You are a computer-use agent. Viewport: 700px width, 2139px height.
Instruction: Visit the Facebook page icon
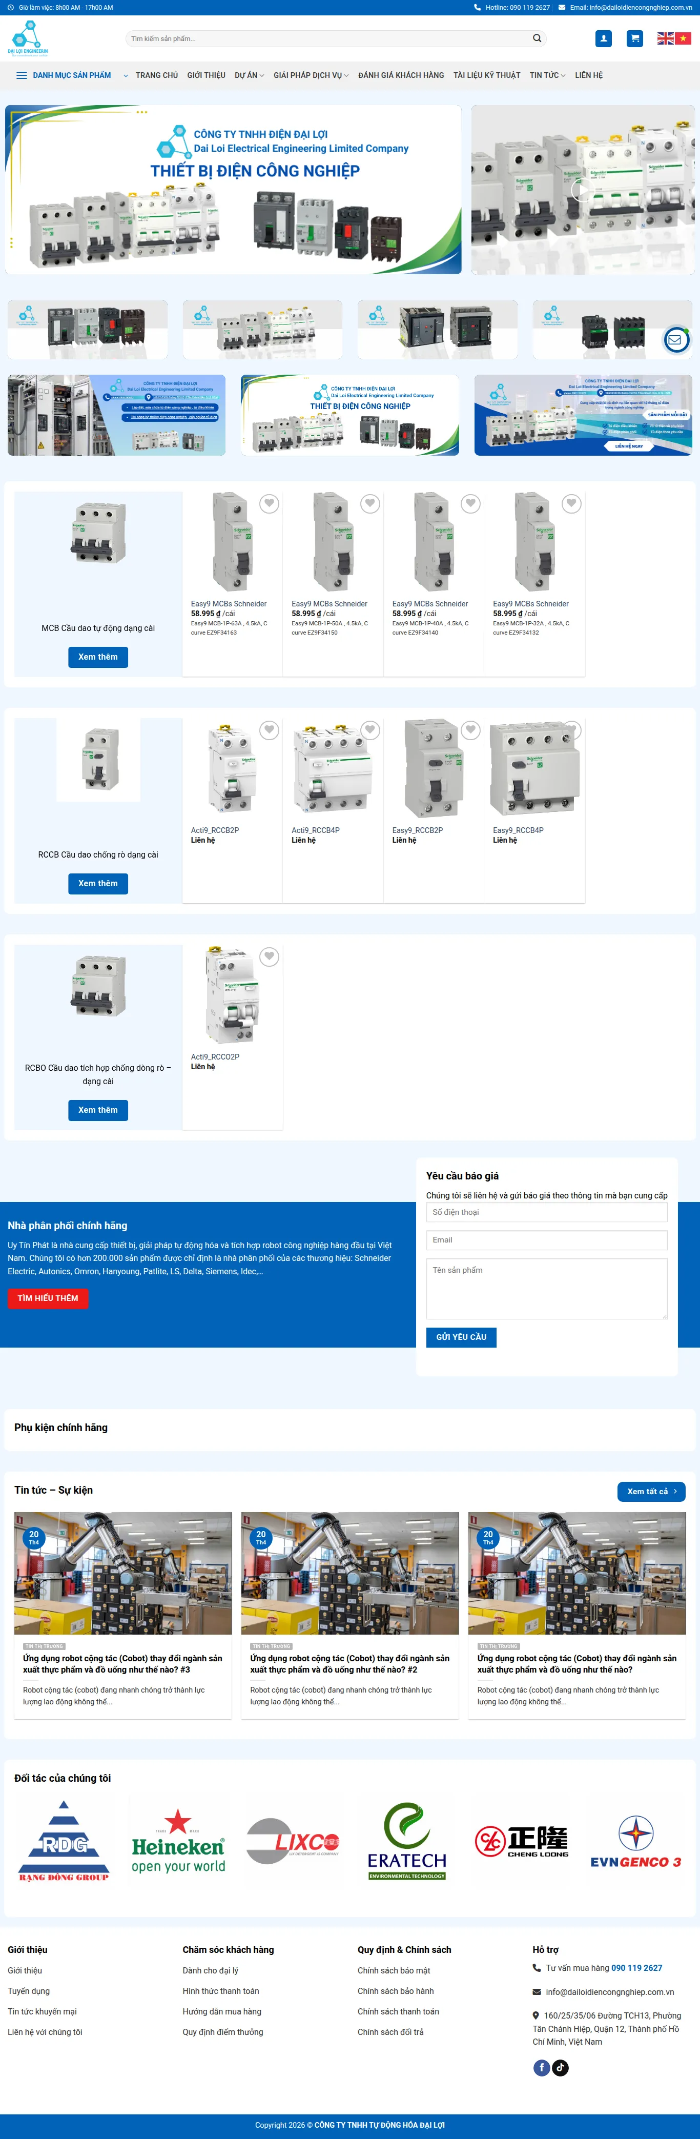[542, 2068]
